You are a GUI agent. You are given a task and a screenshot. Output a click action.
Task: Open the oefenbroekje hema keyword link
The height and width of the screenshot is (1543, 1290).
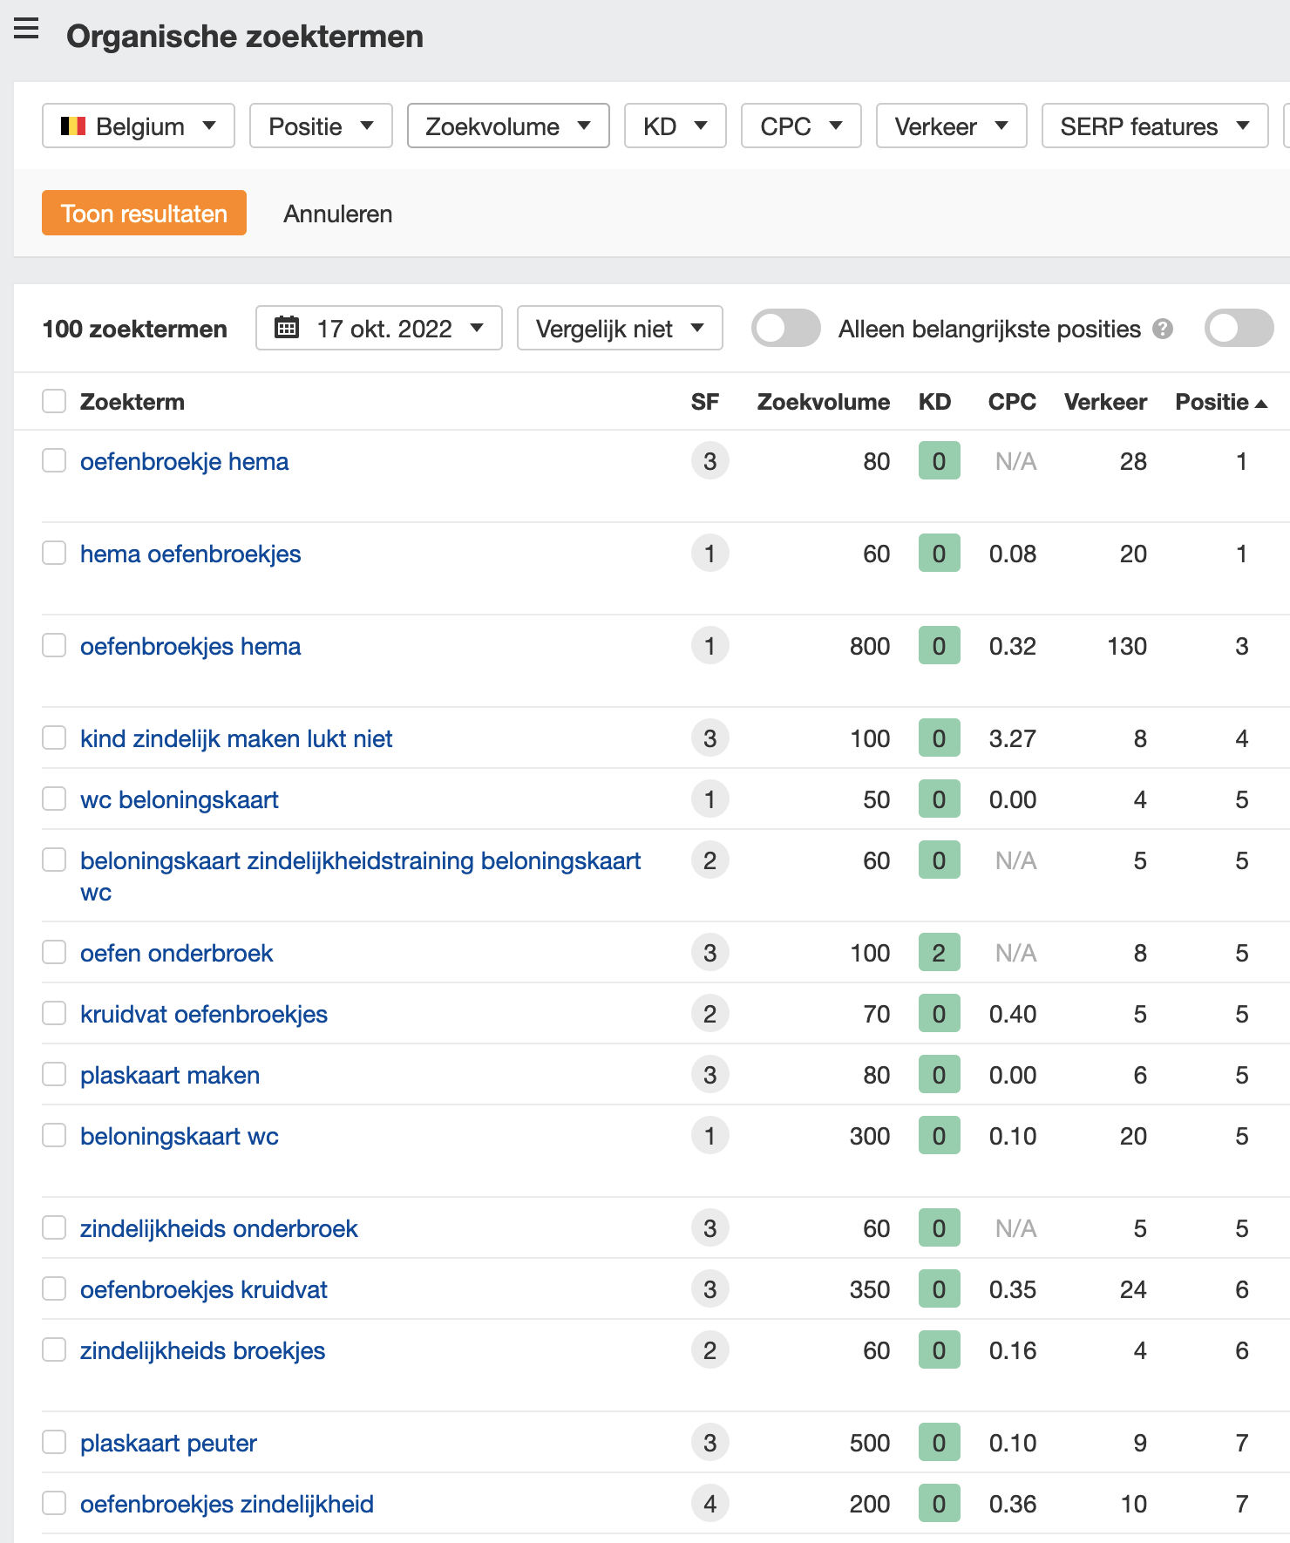point(184,461)
